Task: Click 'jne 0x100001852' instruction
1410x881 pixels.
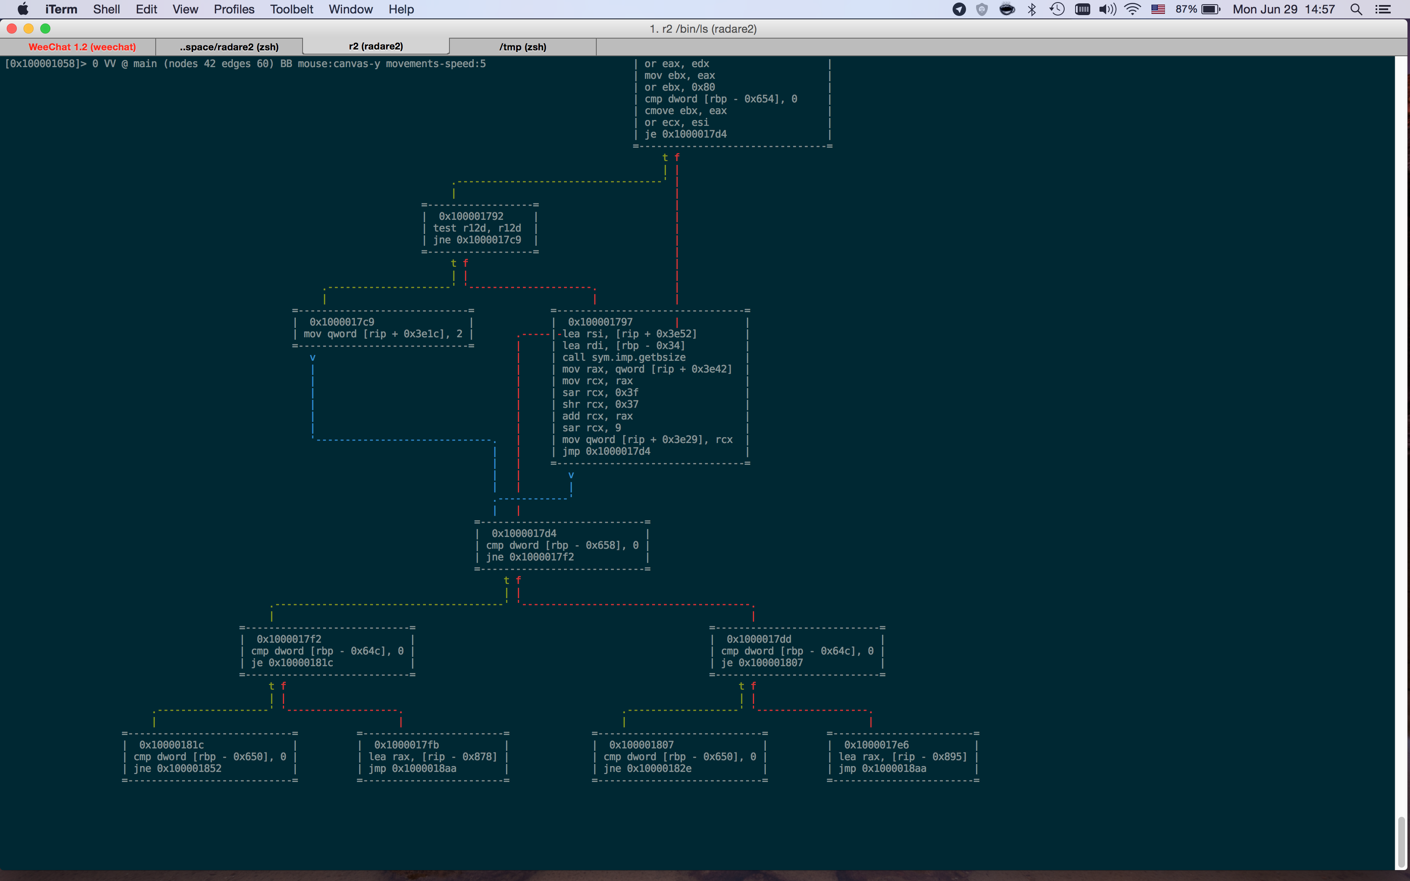Action: [177, 769]
